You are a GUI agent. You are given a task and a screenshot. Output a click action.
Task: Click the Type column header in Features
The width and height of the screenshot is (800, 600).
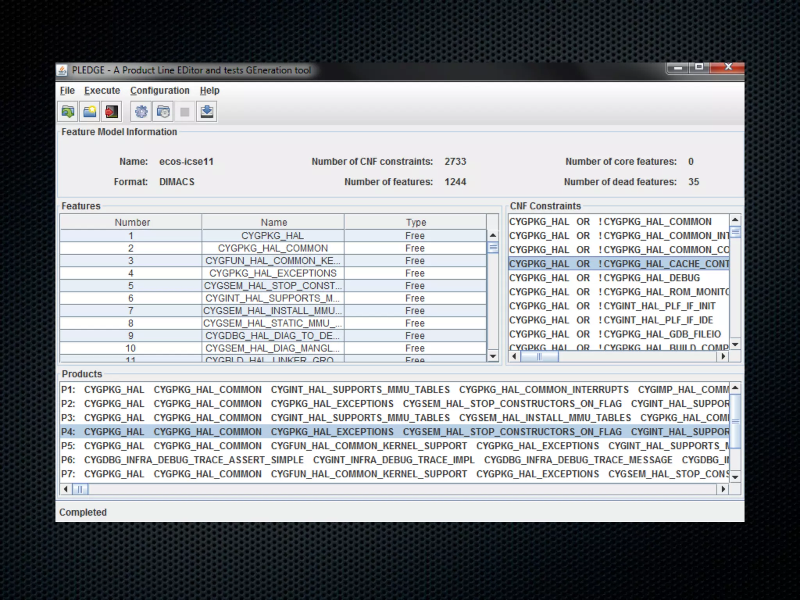pos(416,222)
